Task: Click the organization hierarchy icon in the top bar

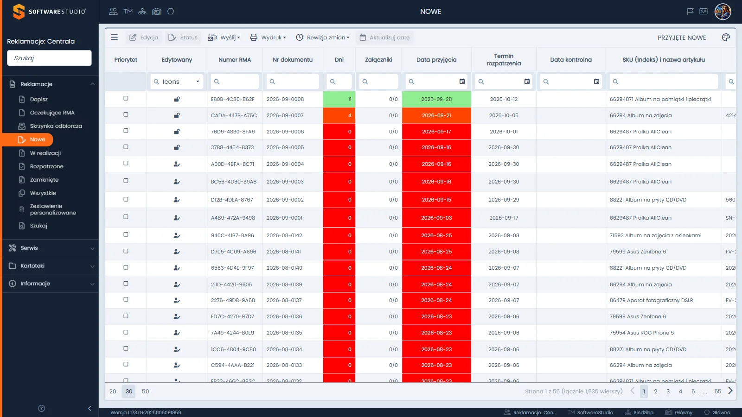Action: click(x=142, y=12)
